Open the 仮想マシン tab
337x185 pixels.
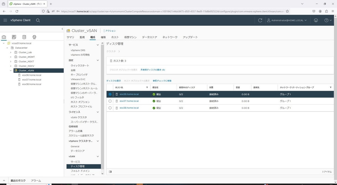coord(130,37)
